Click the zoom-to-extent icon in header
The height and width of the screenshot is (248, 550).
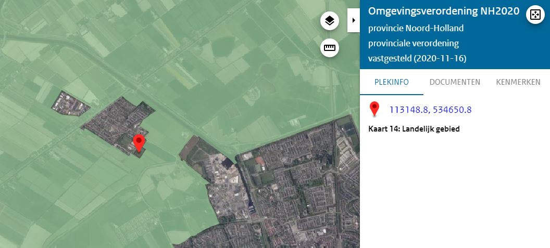pos(535,15)
